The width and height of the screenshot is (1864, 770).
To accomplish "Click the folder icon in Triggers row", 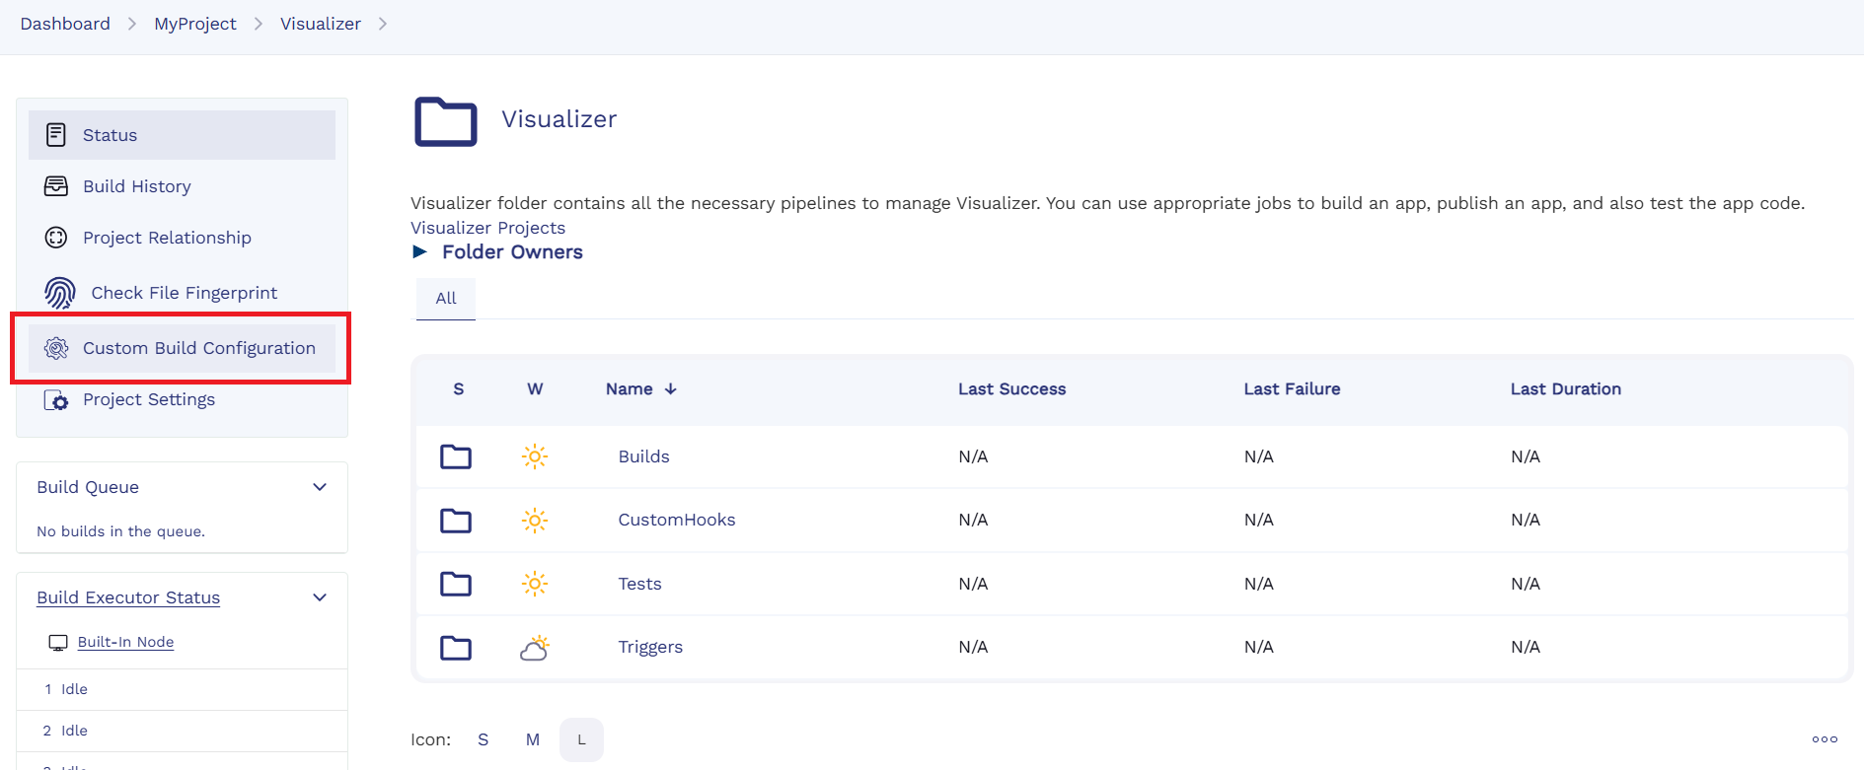I will 456,647.
